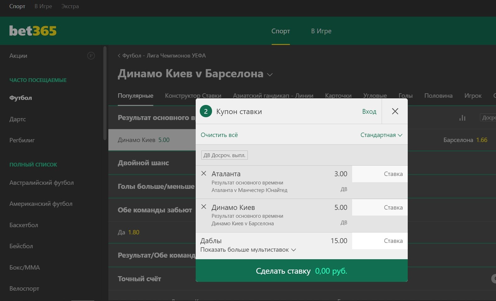
Task: Switch to Угловые tab
Action: (x=375, y=96)
